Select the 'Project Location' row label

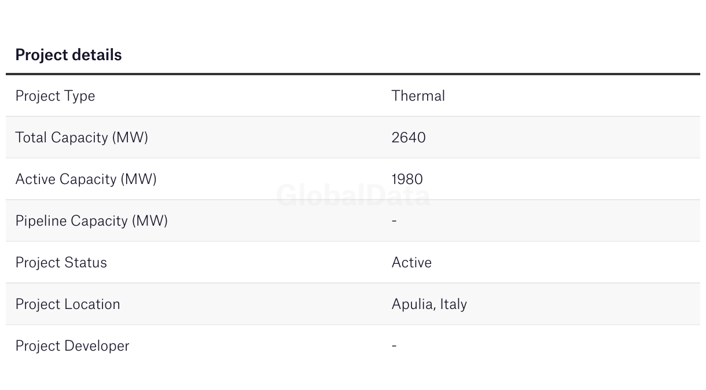[x=68, y=304]
